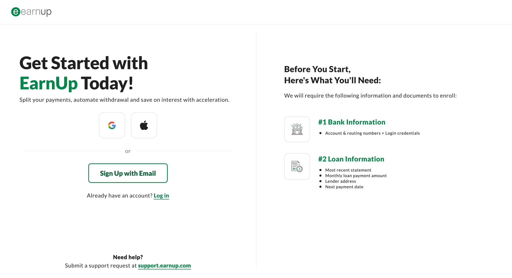
Task: Click the 'Get Started with EarnUp Today!' headline
Action: pos(84,73)
